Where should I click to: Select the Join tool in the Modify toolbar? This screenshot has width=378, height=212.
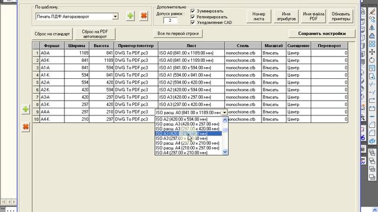(372, 117)
